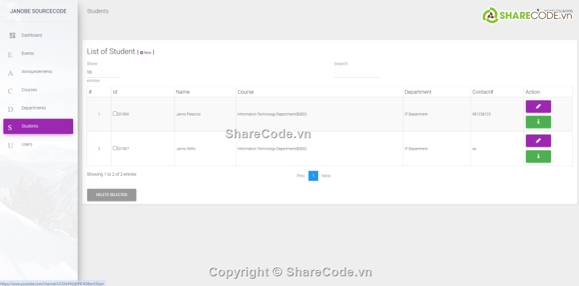Open Announcements in the sidebar menu
This screenshot has width=579, height=286.
tap(37, 72)
